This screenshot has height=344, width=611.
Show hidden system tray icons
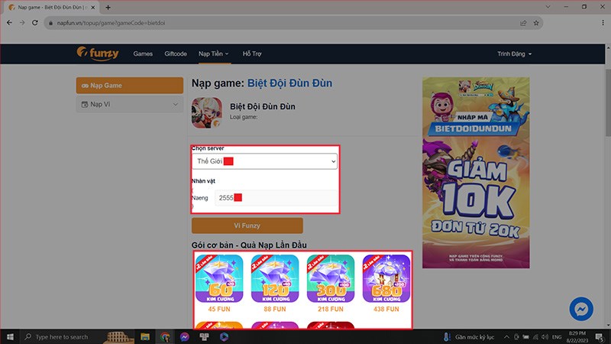[x=506, y=337]
